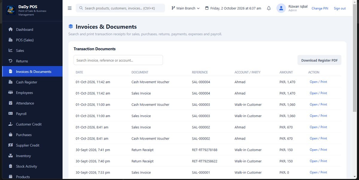Screen dimensions: 359x180
Task: Click the Search invoice, reference or account field
Action: point(118,60)
